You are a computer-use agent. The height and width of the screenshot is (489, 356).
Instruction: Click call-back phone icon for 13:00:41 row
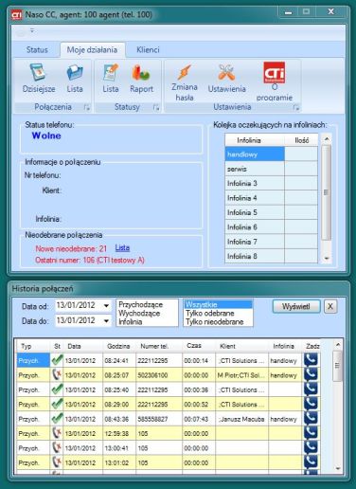[x=311, y=447]
